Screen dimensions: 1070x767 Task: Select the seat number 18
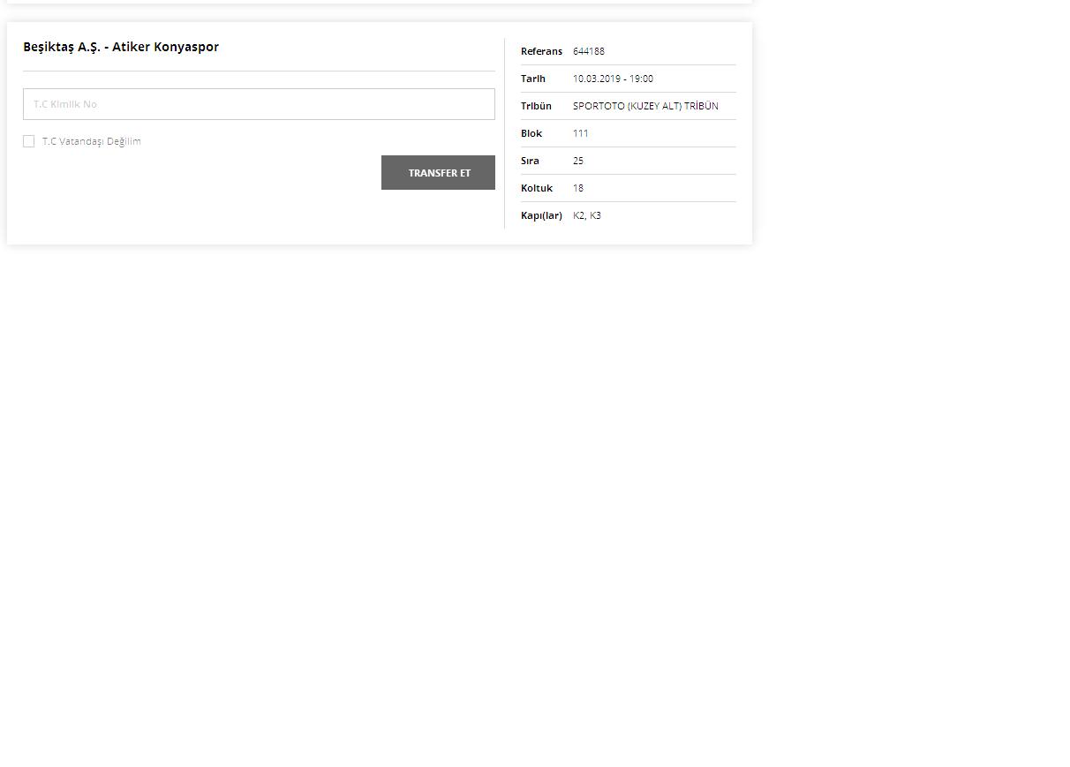pos(578,188)
